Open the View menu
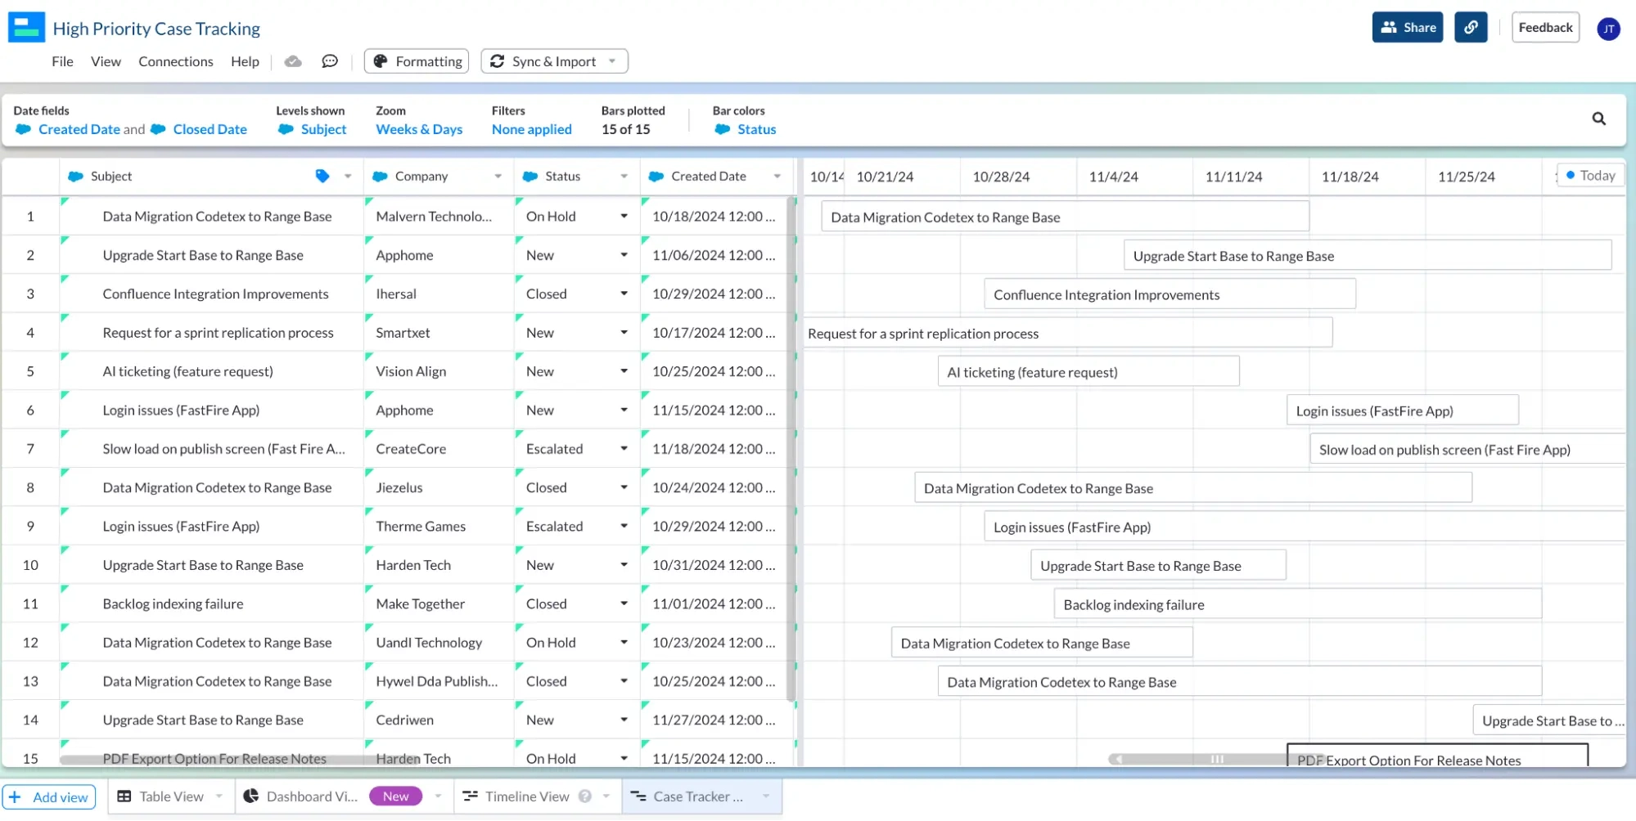 click(x=106, y=61)
